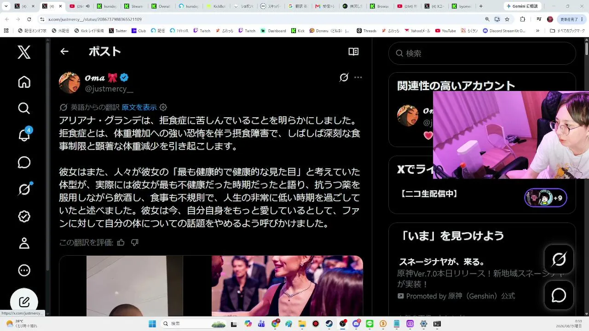Open a new Chrome tab
Screen dimensions: 589x331
click(481, 6)
